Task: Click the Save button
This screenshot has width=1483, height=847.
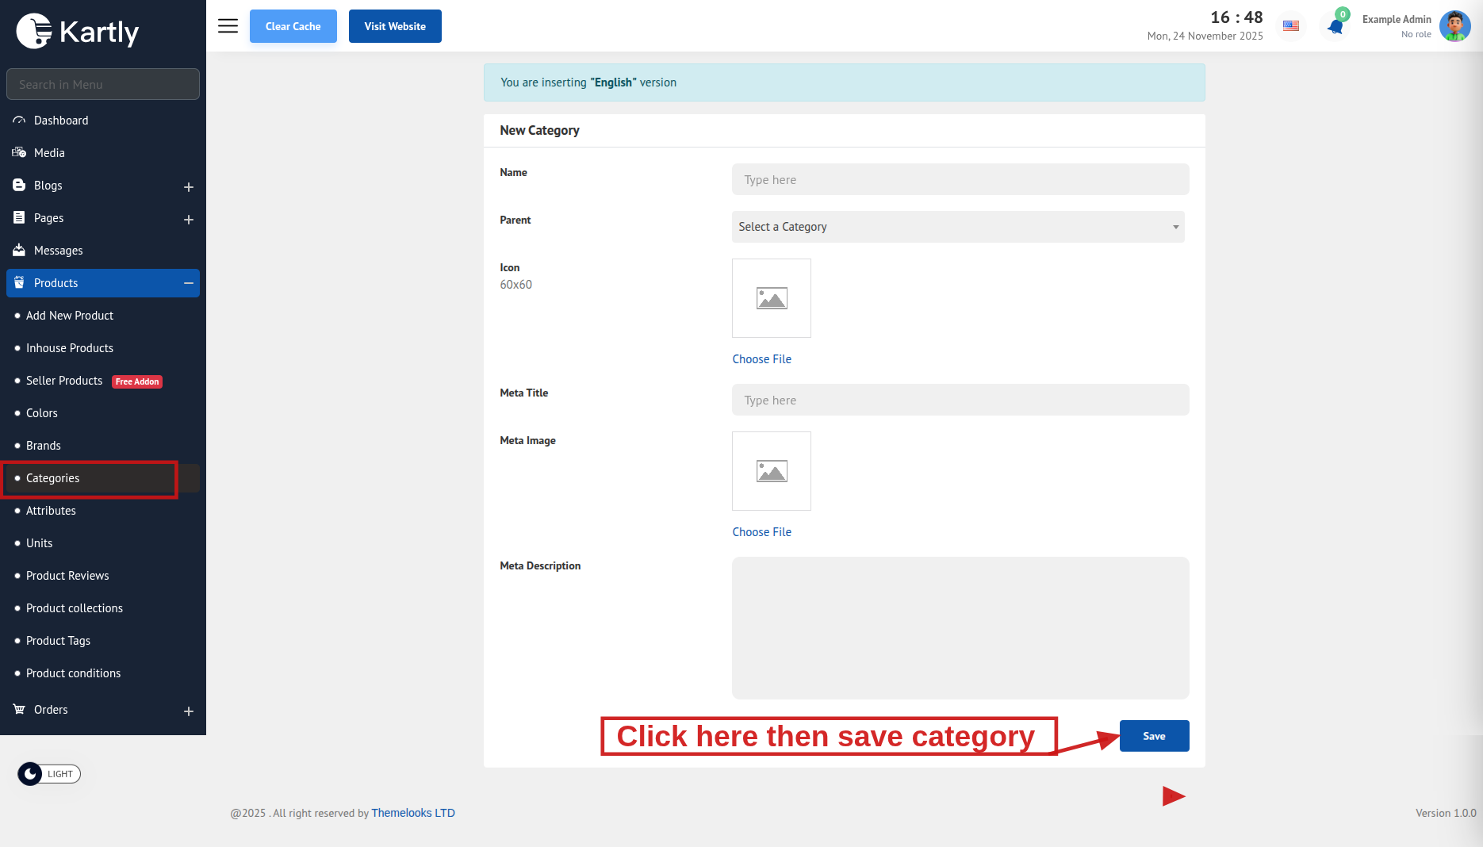Action: coord(1154,736)
